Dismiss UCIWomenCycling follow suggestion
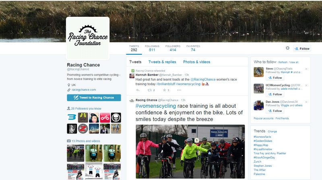 (306, 85)
